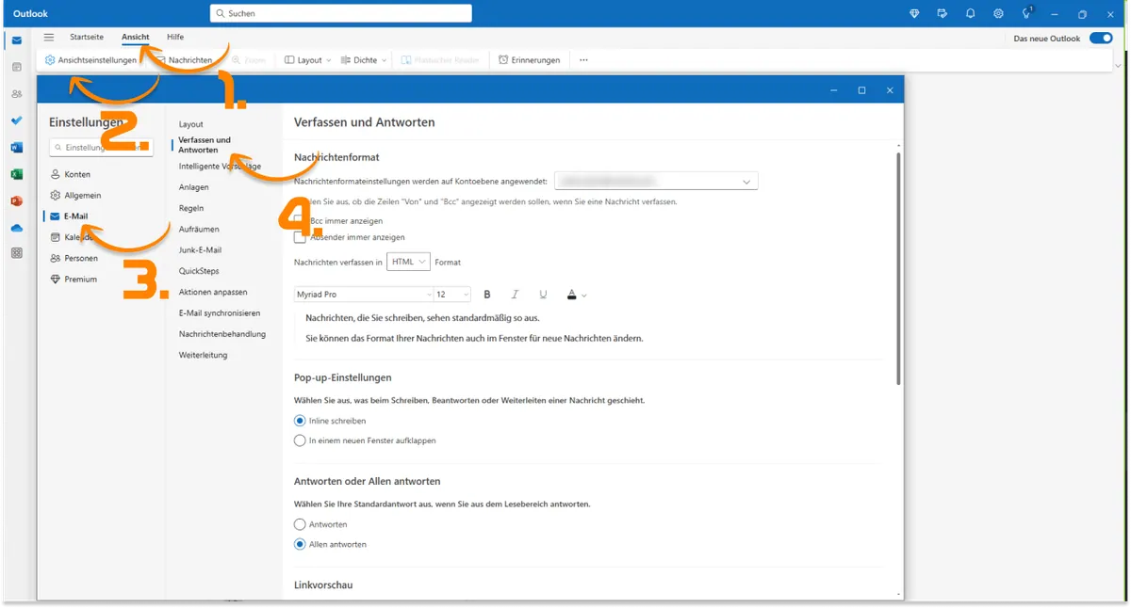
Task: Click the settings dialog vertical scrollbar
Action: pyautogui.click(x=898, y=268)
